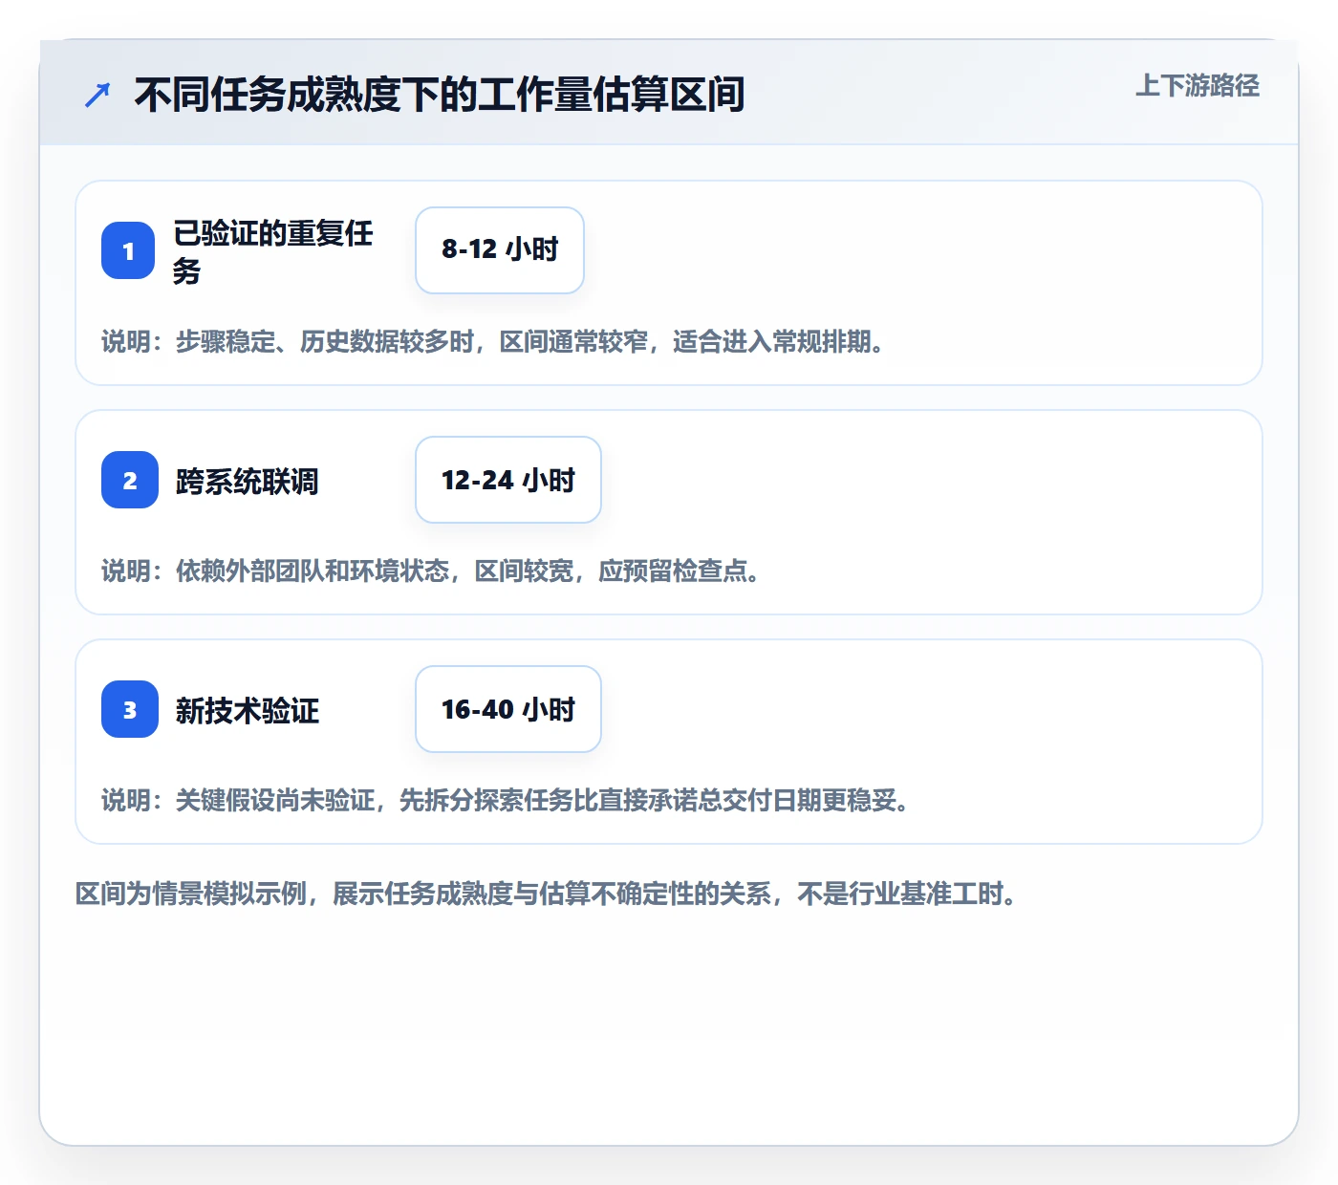Screen dimensions: 1338x1185
Task: Select the blue number 3 badge
Action: (130, 709)
